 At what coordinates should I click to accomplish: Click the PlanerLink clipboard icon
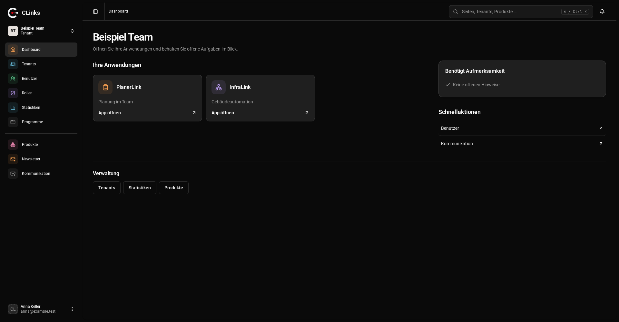click(x=105, y=87)
